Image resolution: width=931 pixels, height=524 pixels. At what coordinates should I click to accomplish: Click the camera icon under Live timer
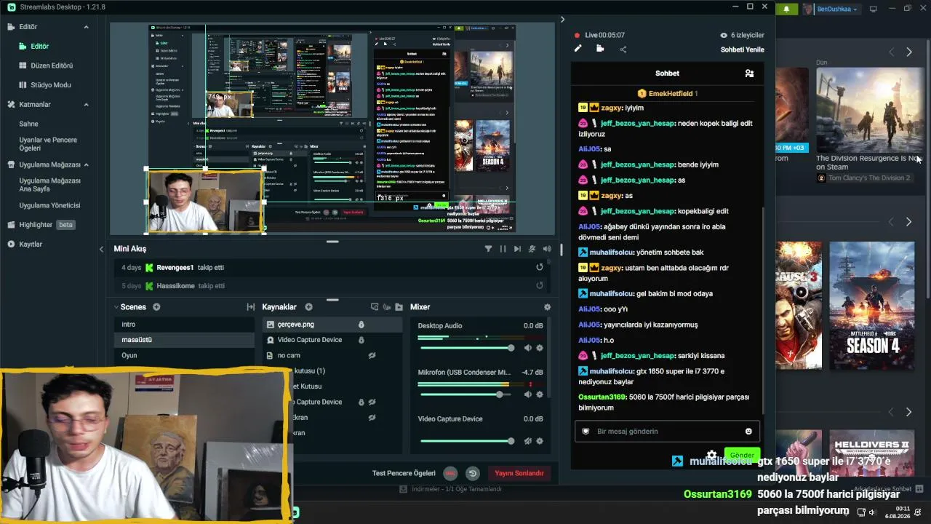[600, 49]
